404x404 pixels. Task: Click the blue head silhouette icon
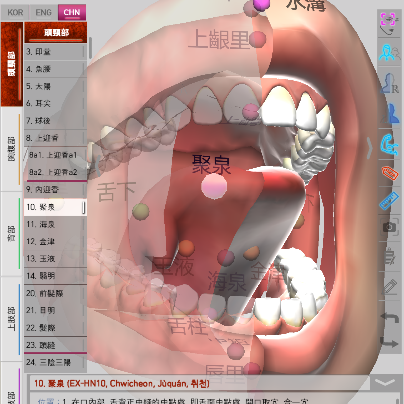[x=390, y=114]
